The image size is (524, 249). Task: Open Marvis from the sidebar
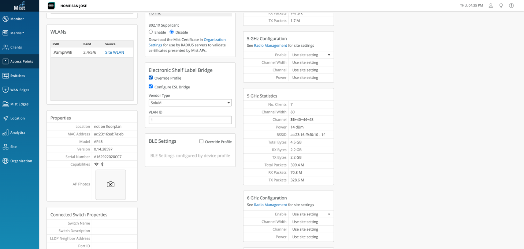17,33
